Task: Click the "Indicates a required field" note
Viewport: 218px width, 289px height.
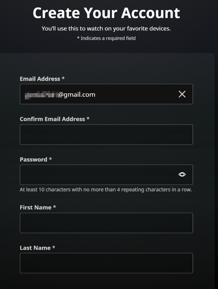Action: [x=108, y=38]
